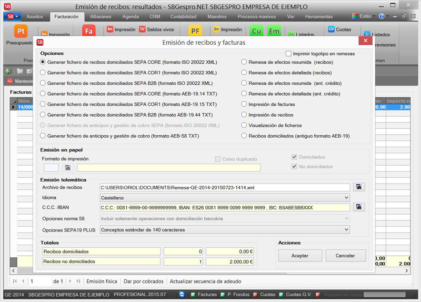Click the Cancelar button
The width and height of the screenshot is (421, 302).
[x=345, y=255]
